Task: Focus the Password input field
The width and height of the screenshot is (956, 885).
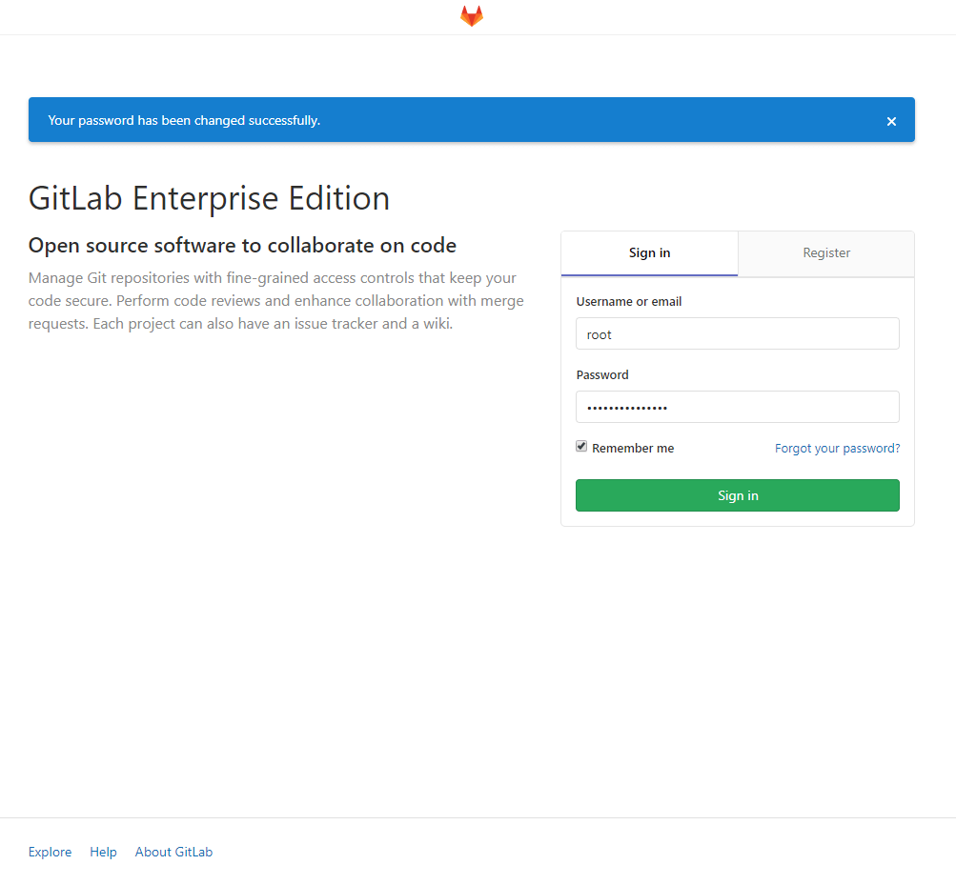Action: pos(737,407)
